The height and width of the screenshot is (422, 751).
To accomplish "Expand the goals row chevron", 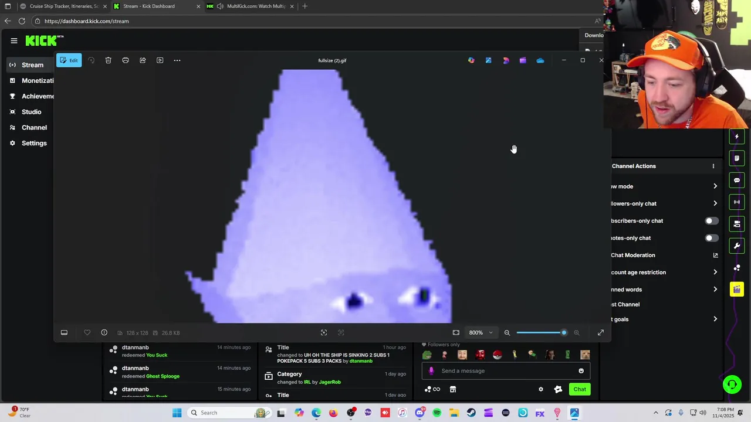I will 715,319.
